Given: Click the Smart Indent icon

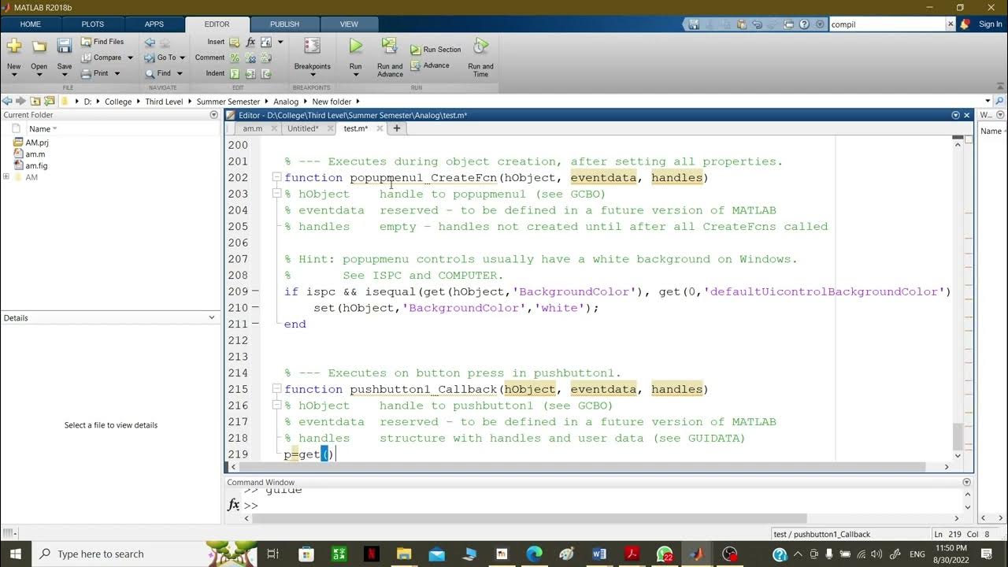Looking at the screenshot, I should (235, 74).
